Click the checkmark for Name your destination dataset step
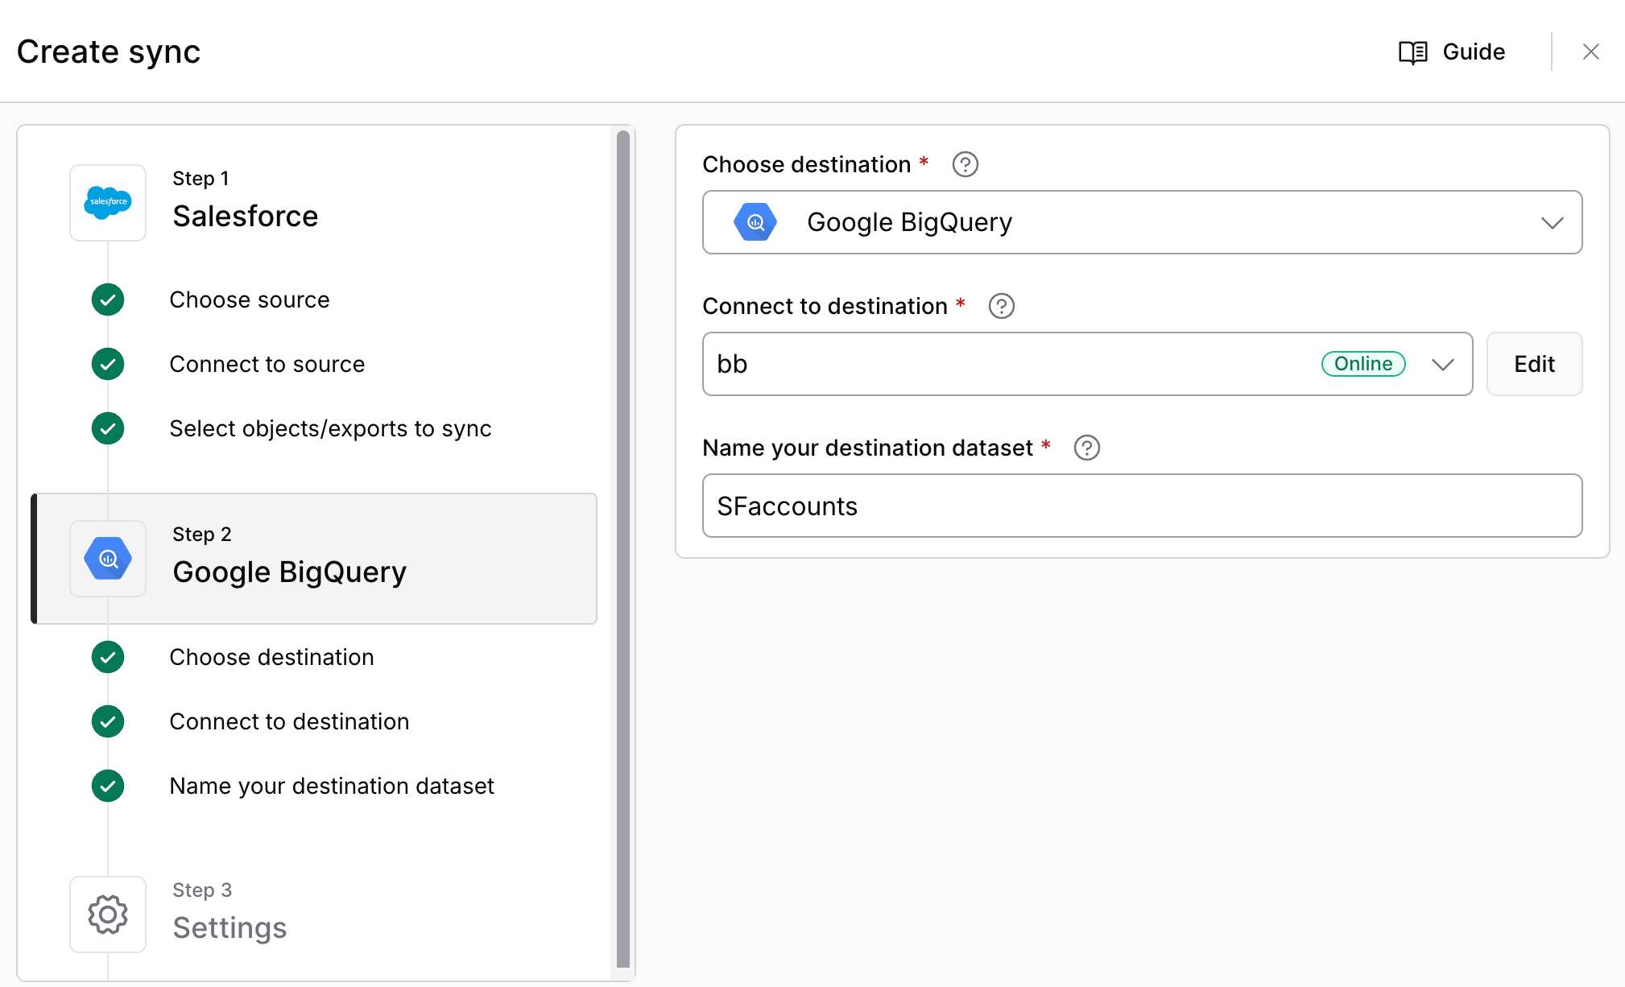1625x987 pixels. tap(108, 786)
